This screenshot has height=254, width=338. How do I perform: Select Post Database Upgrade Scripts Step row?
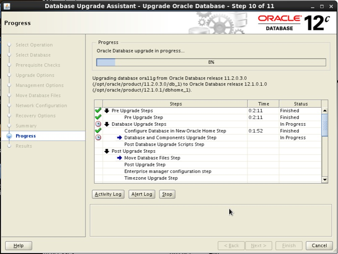[208, 144]
